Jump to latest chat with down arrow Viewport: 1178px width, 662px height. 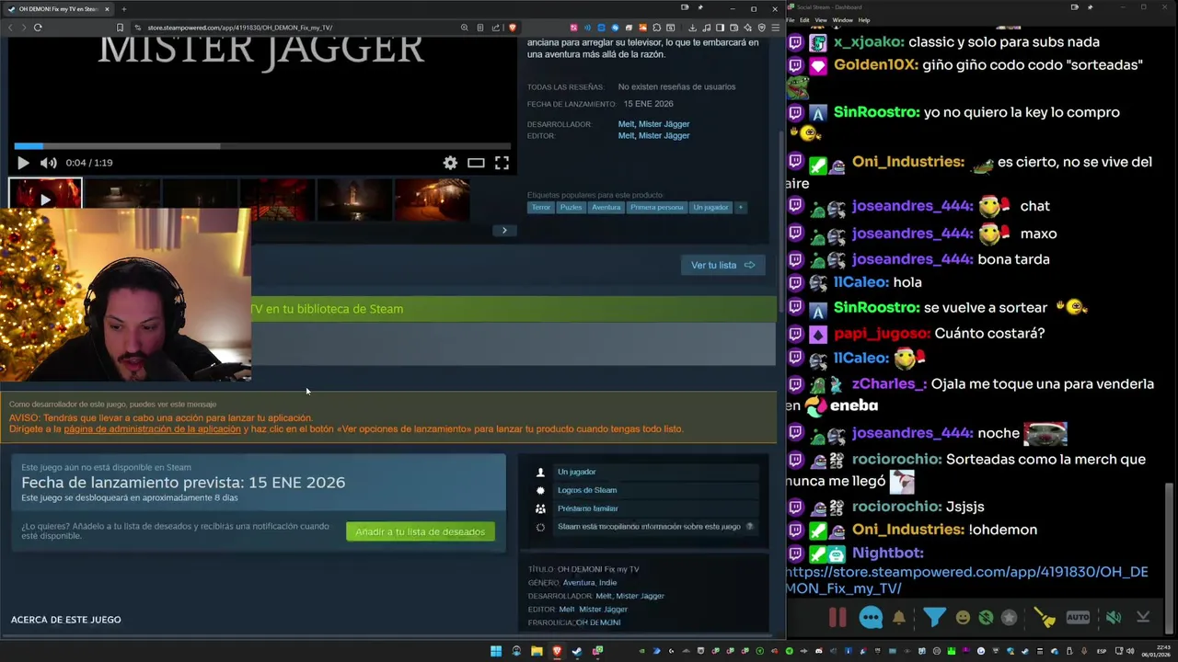coord(1143,618)
